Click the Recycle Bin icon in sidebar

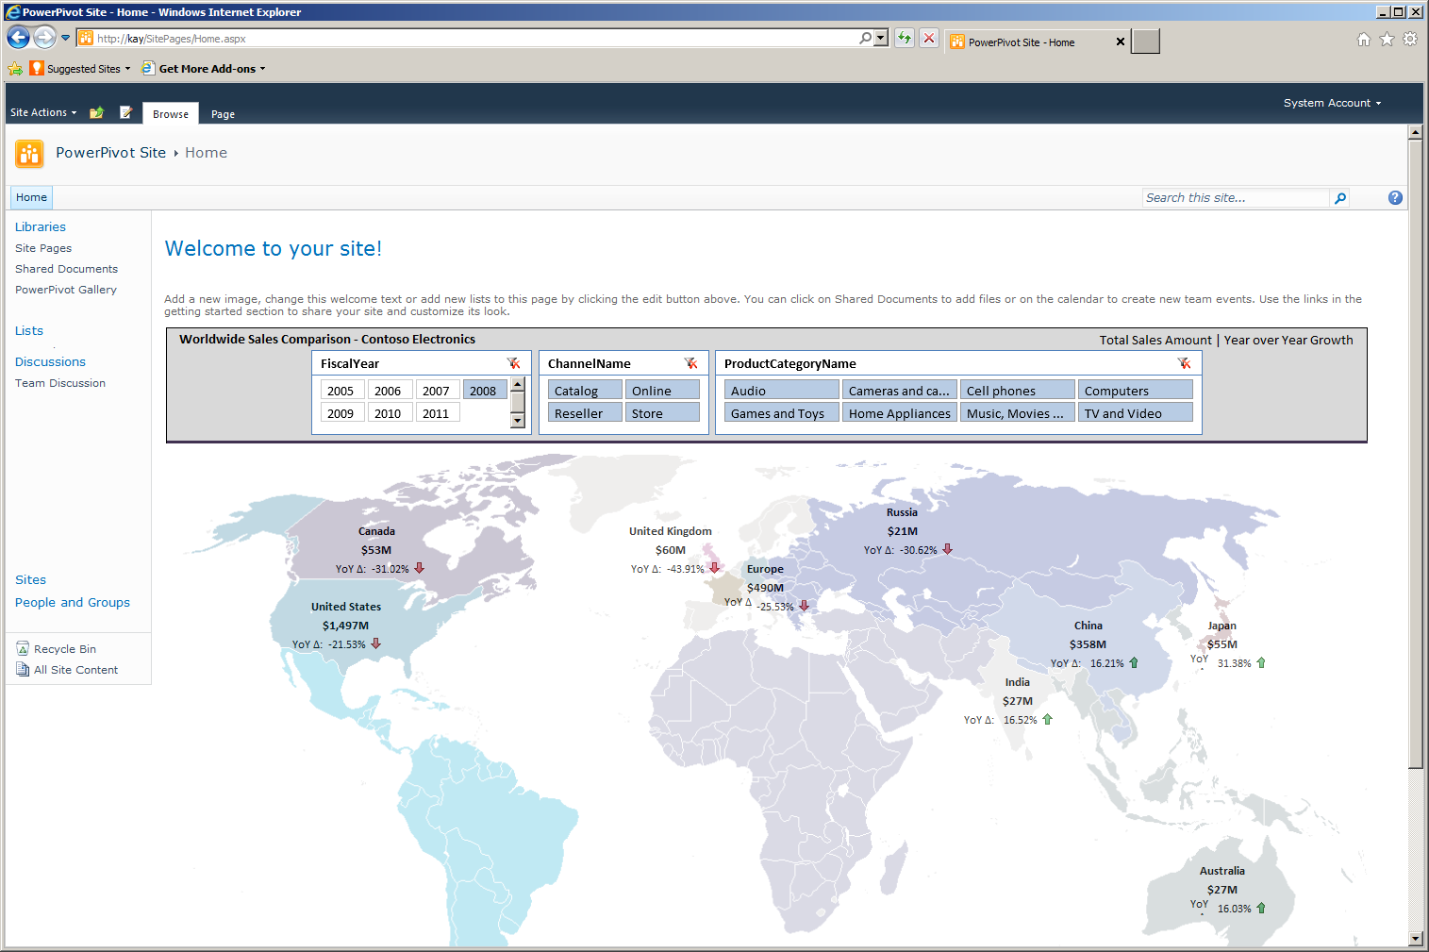pyautogui.click(x=23, y=648)
